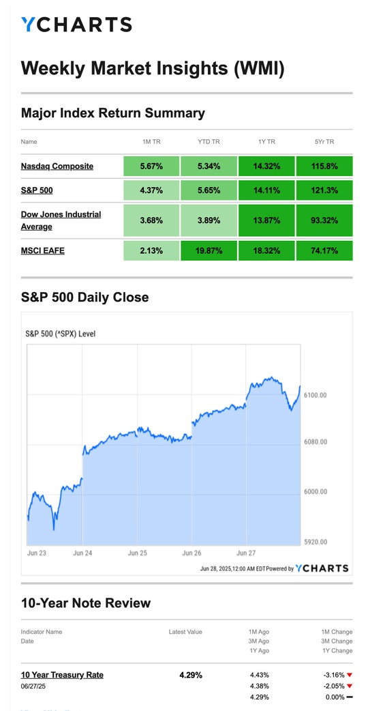
Task: Open the MSCI EAFE link
Action: click(x=42, y=250)
